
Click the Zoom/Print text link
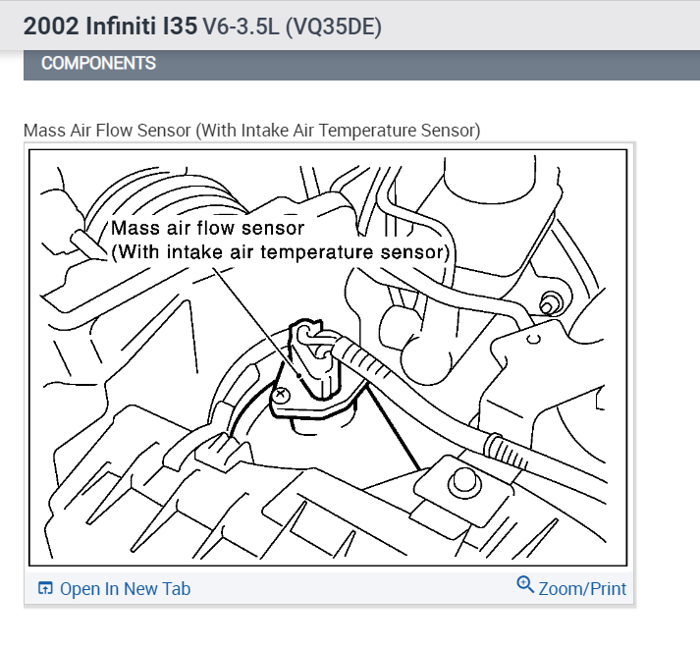tap(582, 589)
